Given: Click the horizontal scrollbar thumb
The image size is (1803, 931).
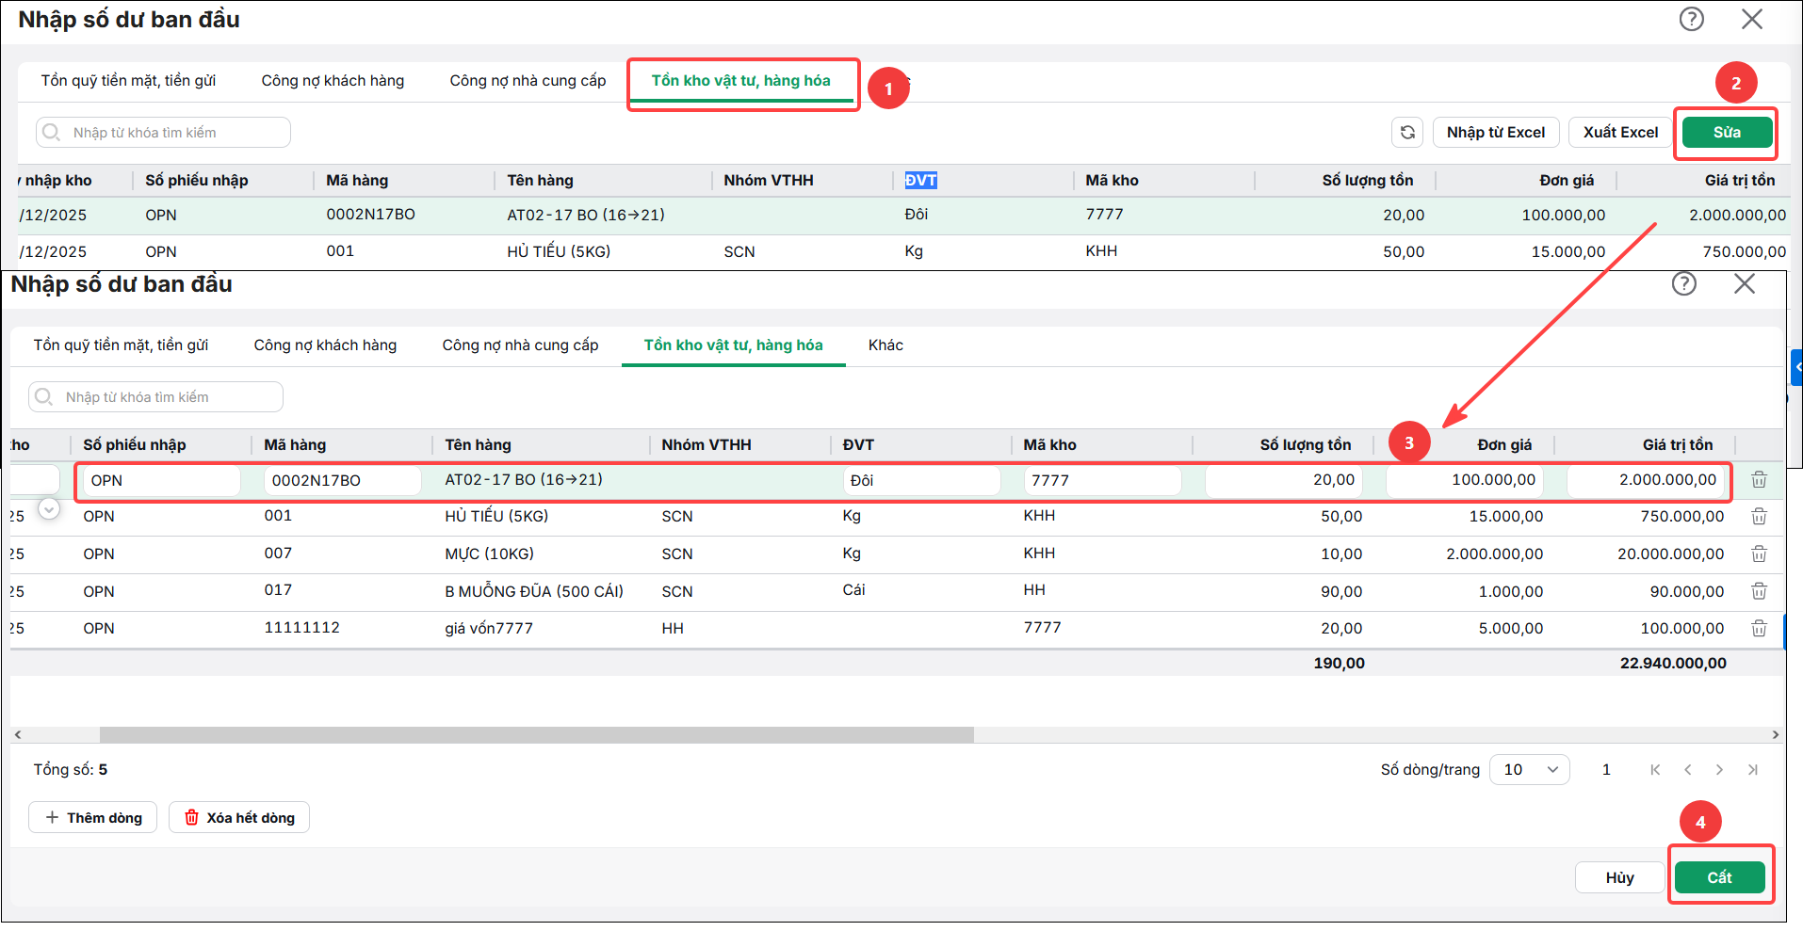Looking at the screenshot, I should [x=537, y=735].
